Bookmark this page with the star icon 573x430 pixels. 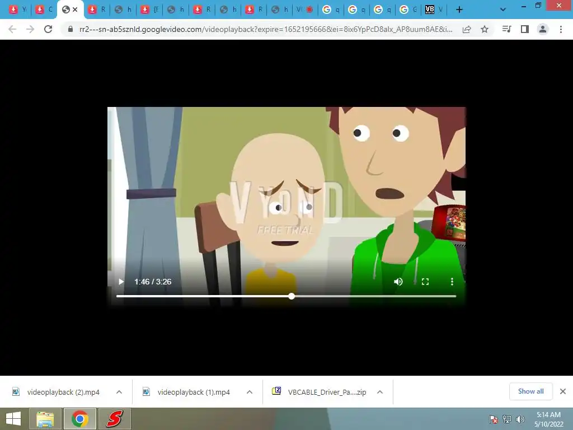[485, 29]
